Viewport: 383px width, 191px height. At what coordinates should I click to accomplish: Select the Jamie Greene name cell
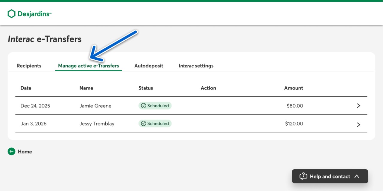(95, 106)
